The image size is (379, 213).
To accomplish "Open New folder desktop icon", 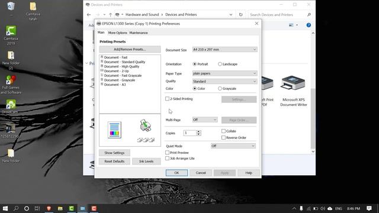I will tap(11, 156).
